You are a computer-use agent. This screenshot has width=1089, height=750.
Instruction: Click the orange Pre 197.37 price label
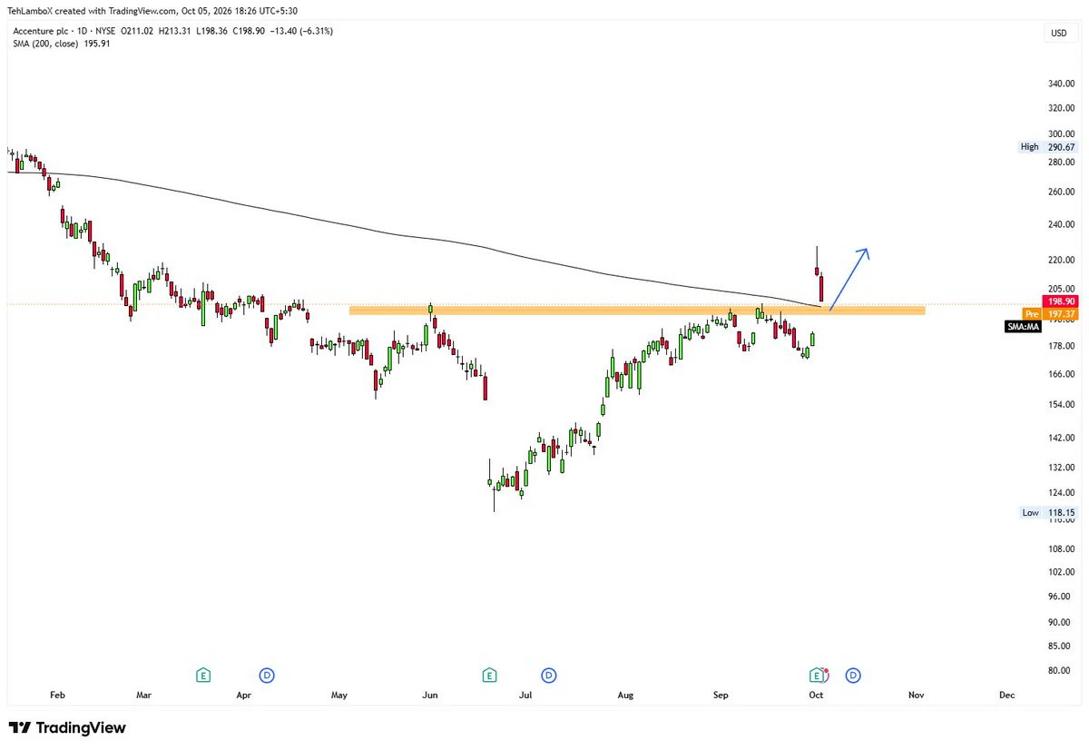pyautogui.click(x=1048, y=313)
